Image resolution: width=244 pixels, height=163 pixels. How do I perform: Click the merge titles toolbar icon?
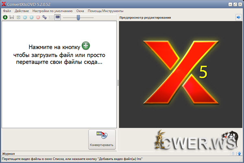(x=18, y=18)
